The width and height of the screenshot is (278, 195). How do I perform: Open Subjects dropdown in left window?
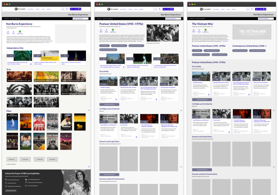coord(38,9)
